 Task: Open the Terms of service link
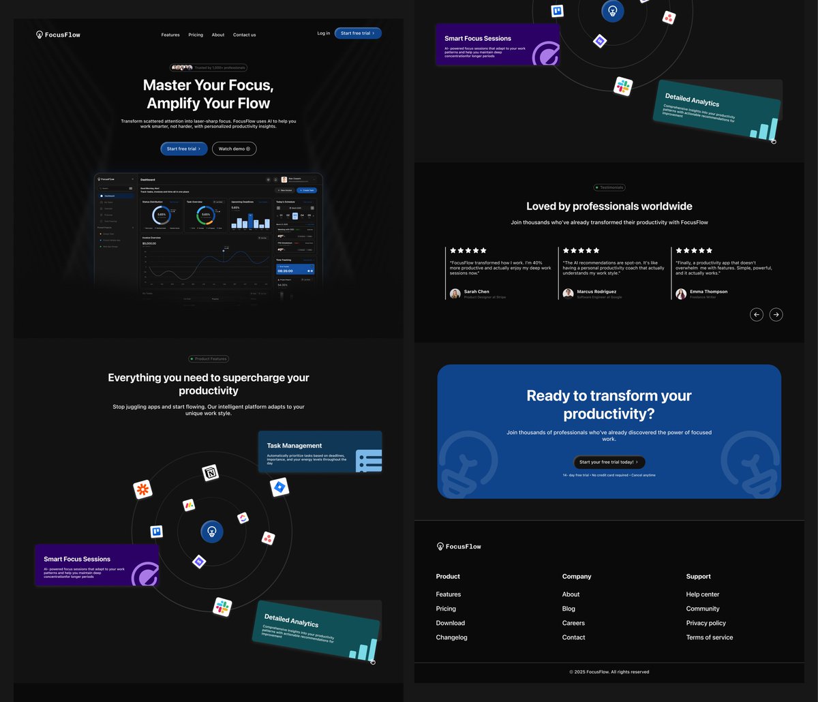point(710,637)
